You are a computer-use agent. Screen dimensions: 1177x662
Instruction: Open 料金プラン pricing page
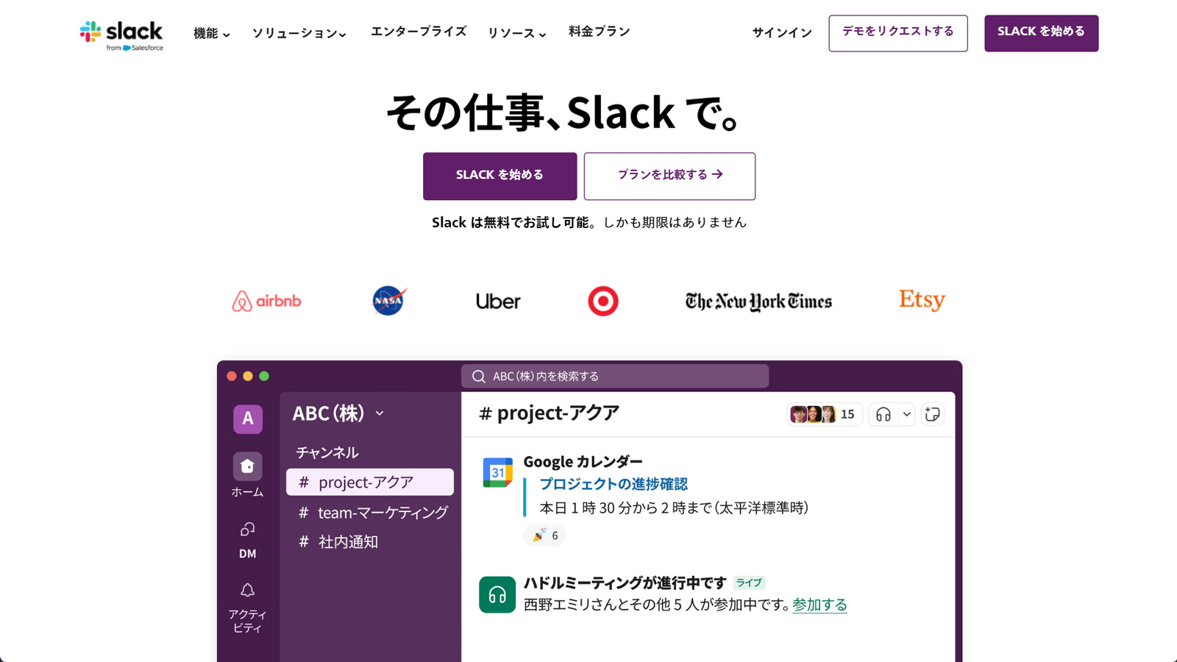pyautogui.click(x=599, y=32)
